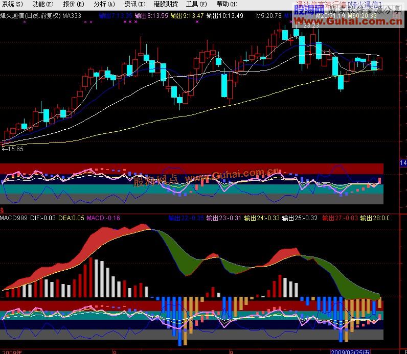This screenshot has width=407, height=354.
Task: Click the MACD999 indicator name
Action: coord(13,218)
